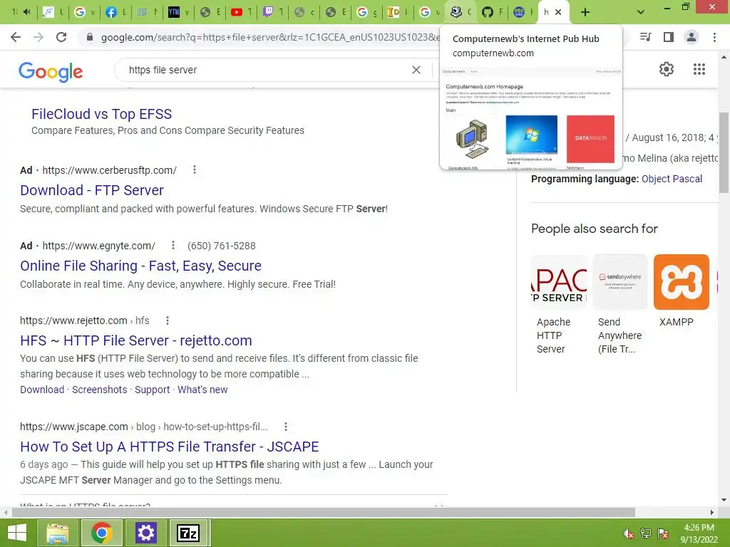The height and width of the screenshot is (547, 730).
Task: Select Chrome on the taskbar
Action: point(102,533)
